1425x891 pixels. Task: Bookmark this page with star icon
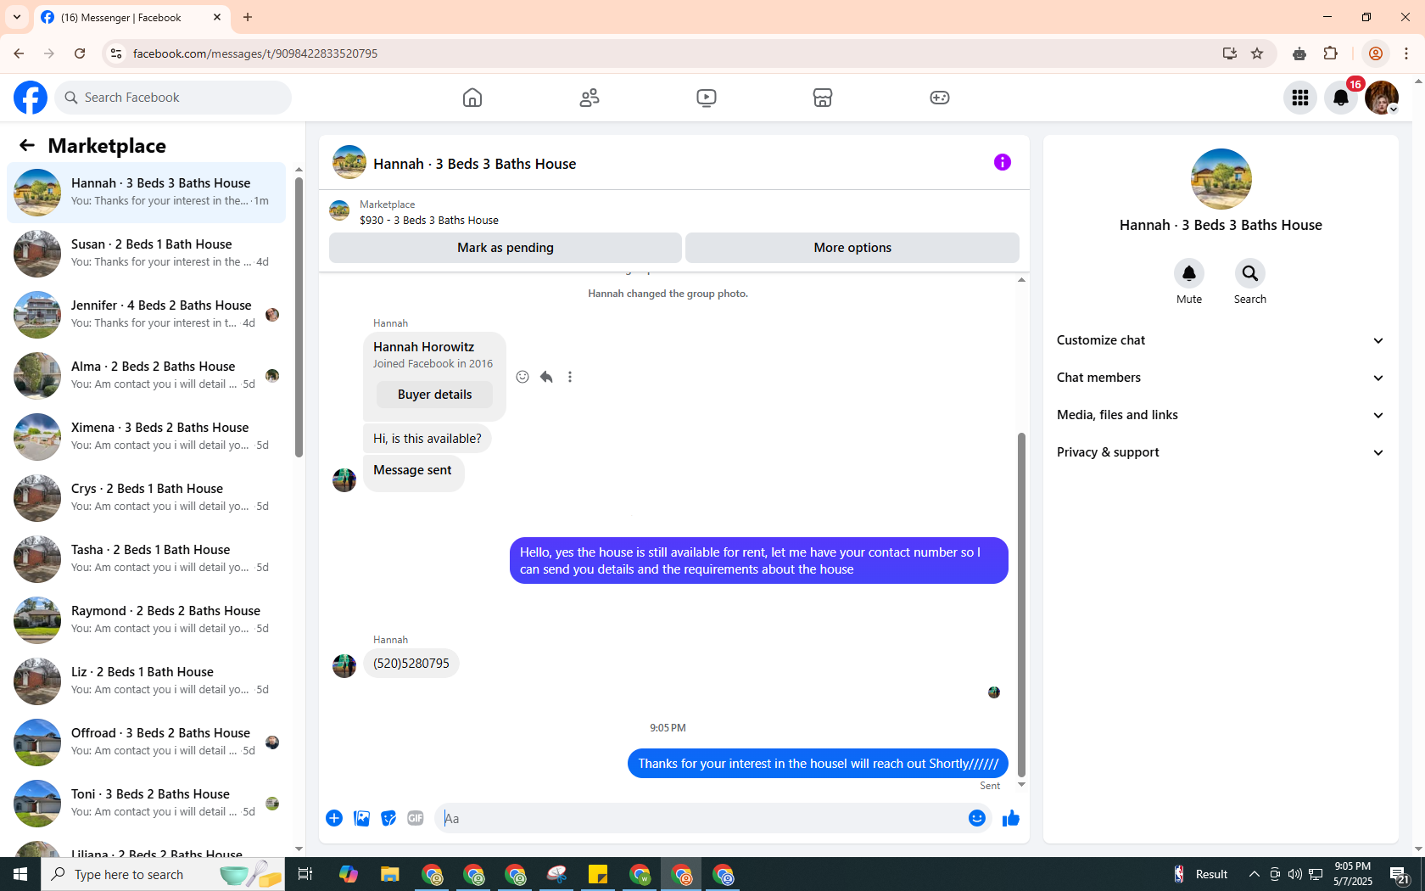[1257, 53]
